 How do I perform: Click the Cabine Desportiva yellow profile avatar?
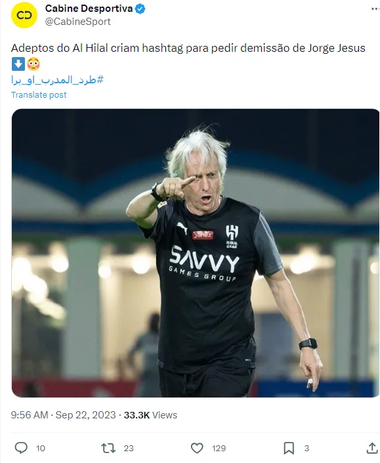point(24,15)
